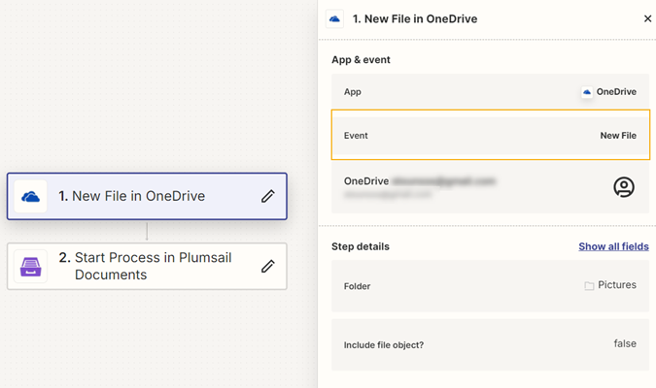Open the Show all fields link
Image resolution: width=656 pixels, height=388 pixels.
(614, 246)
